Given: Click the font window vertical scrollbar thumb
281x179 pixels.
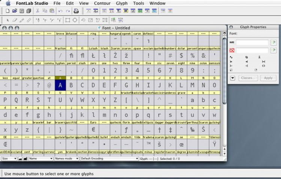Looking at the screenshot, I should pos(224,70).
